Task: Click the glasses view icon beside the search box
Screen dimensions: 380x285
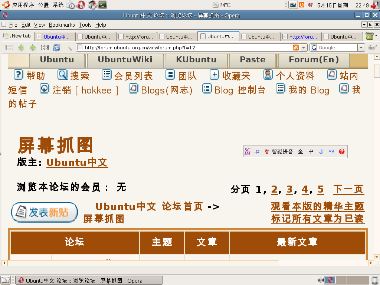Action: click(372, 47)
